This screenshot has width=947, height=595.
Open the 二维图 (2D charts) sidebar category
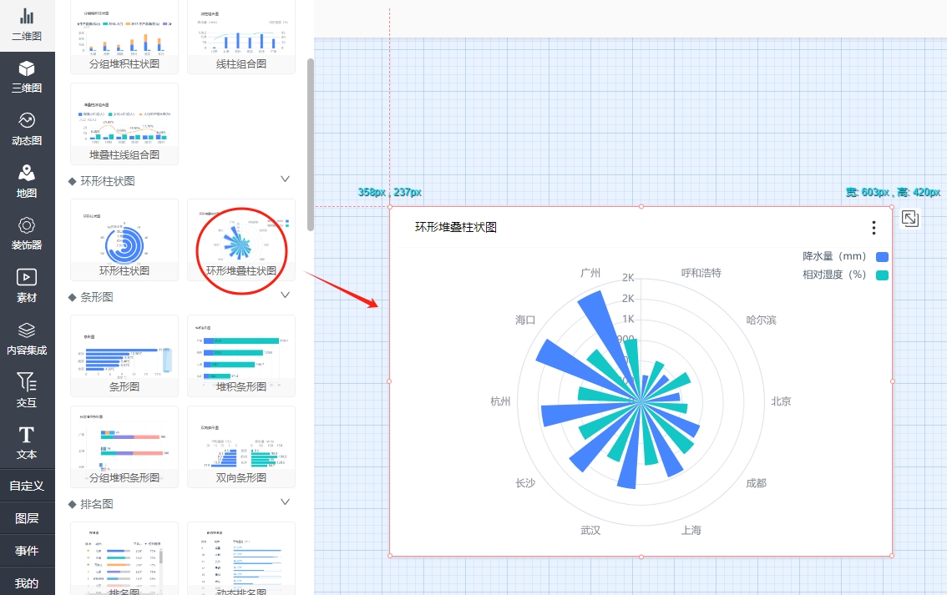pyautogui.click(x=27, y=24)
